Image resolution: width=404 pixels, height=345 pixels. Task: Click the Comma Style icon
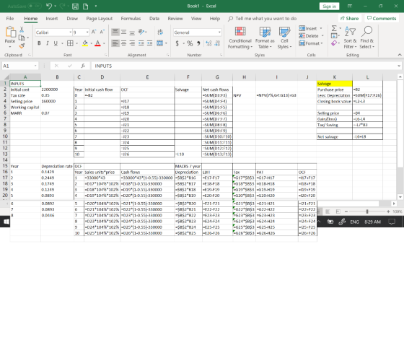point(198,43)
